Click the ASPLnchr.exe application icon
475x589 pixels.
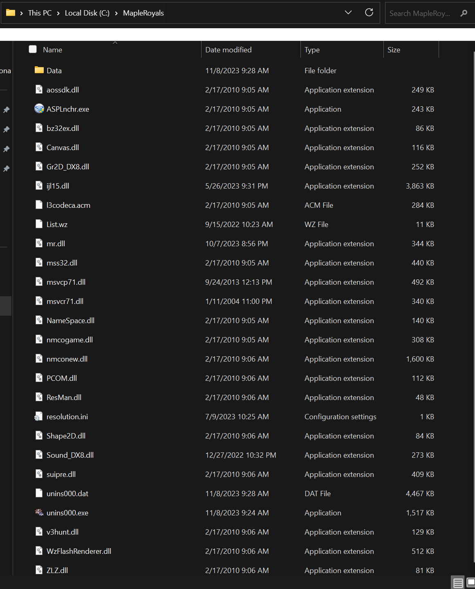coord(39,109)
